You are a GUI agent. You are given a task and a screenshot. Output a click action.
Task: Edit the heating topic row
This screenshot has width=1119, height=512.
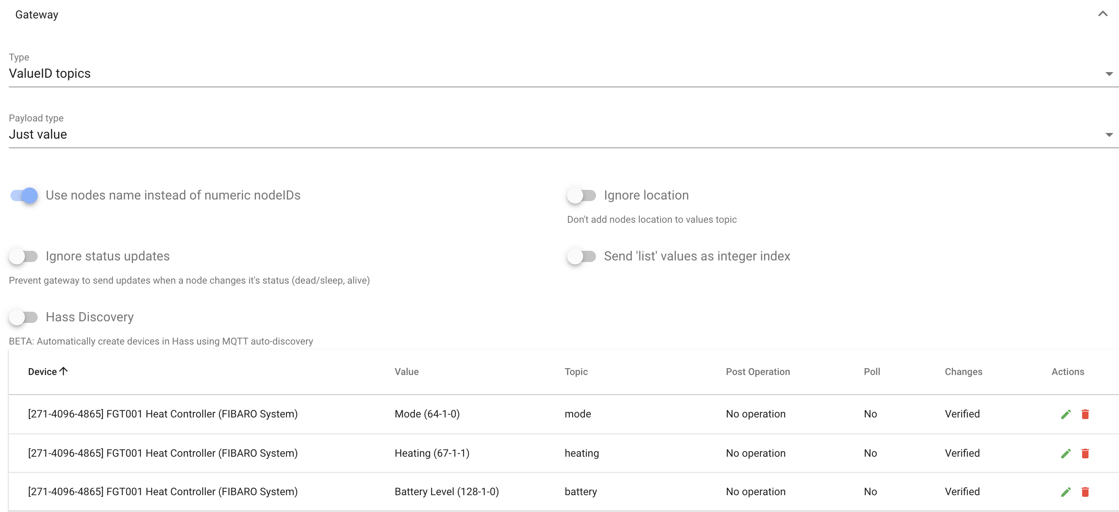coord(1066,453)
